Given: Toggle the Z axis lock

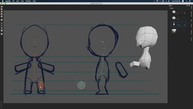Looking at the screenshot, I should coord(2,28).
